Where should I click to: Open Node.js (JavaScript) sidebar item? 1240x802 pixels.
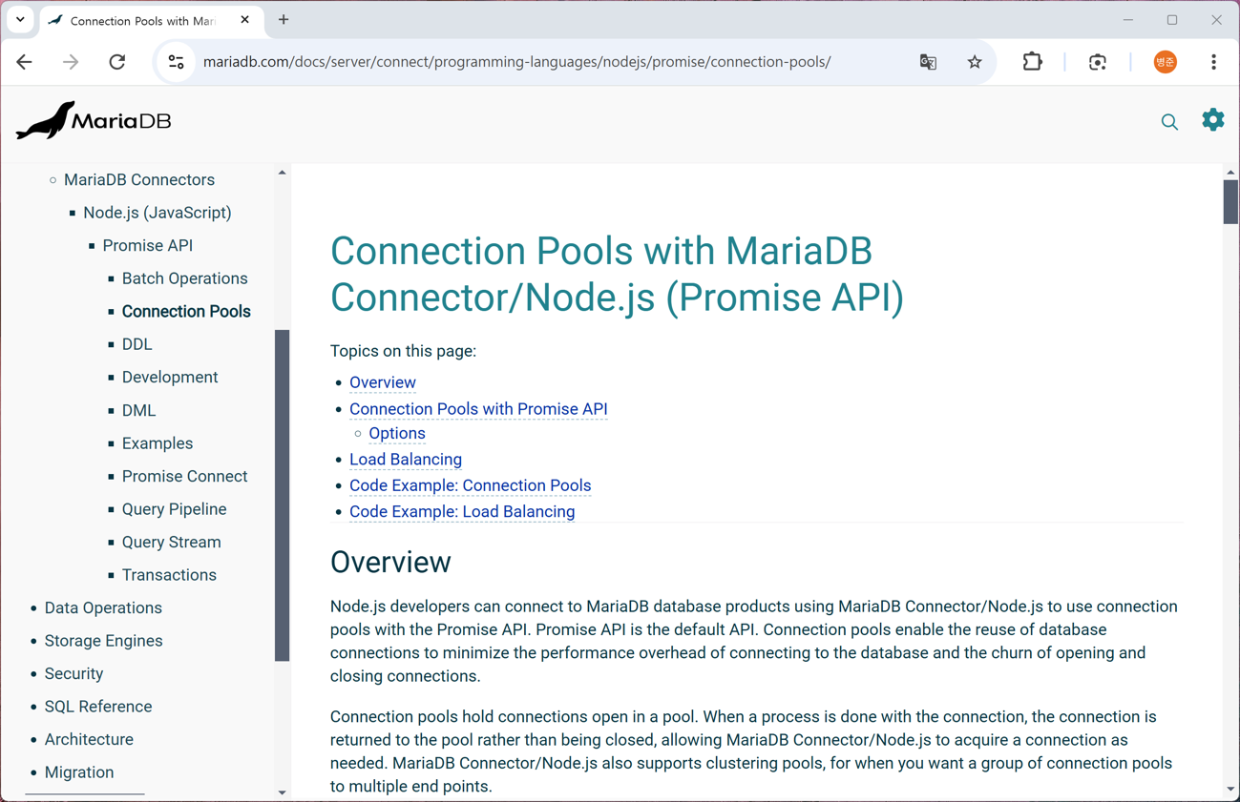(x=158, y=213)
